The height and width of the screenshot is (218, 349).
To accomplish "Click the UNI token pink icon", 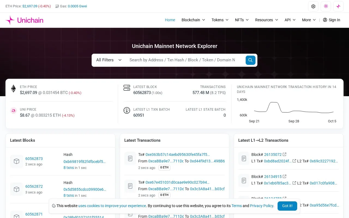I will click(13, 111).
